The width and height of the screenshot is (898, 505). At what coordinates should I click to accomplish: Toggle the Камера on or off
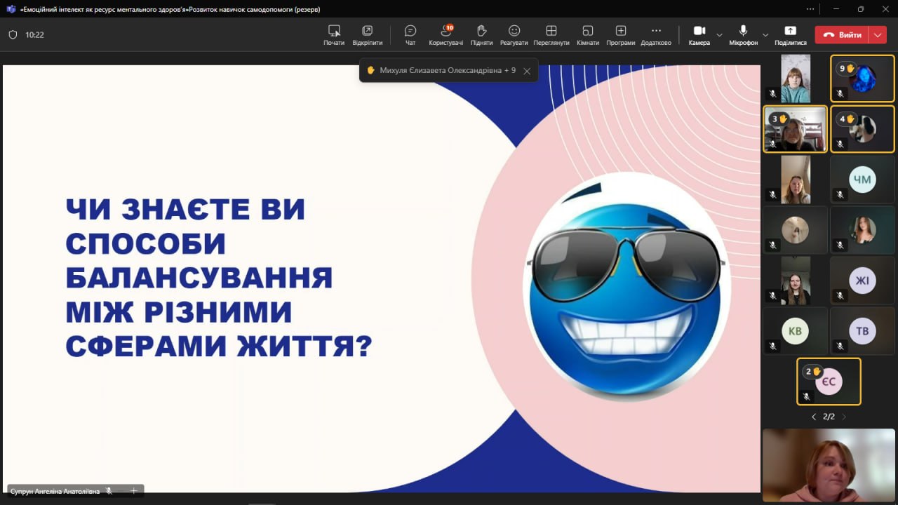tap(699, 35)
